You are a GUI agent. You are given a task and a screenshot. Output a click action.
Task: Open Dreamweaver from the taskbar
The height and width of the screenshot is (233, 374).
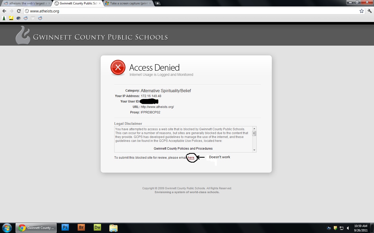[x=97, y=228]
